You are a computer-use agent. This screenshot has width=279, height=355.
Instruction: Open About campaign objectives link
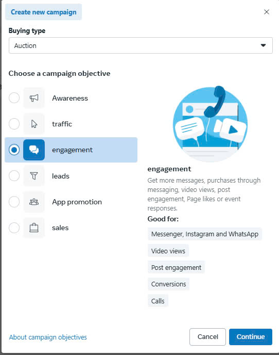click(48, 337)
